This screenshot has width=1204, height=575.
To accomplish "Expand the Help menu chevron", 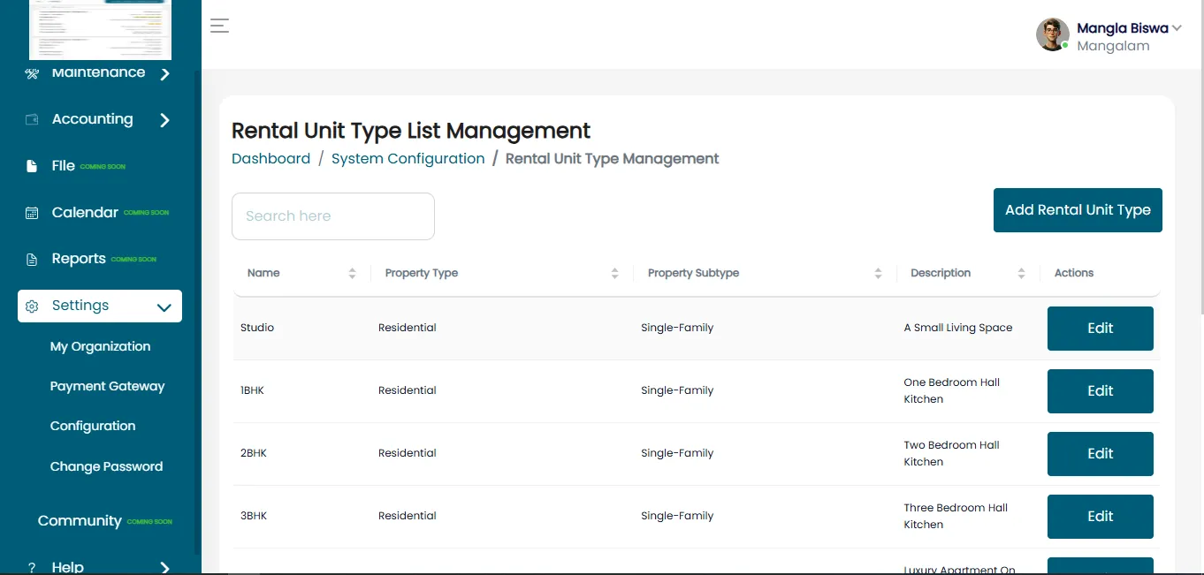I will click(x=164, y=568).
